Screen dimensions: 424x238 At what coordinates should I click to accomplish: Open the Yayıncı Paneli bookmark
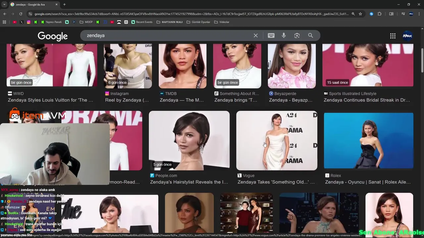51,22
